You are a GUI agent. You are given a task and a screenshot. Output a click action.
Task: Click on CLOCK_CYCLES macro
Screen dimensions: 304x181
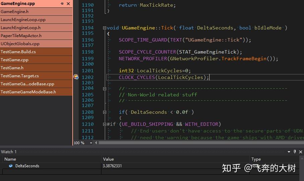137,77
